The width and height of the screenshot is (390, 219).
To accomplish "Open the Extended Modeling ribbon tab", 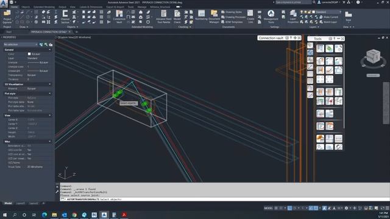I will coord(44,7).
